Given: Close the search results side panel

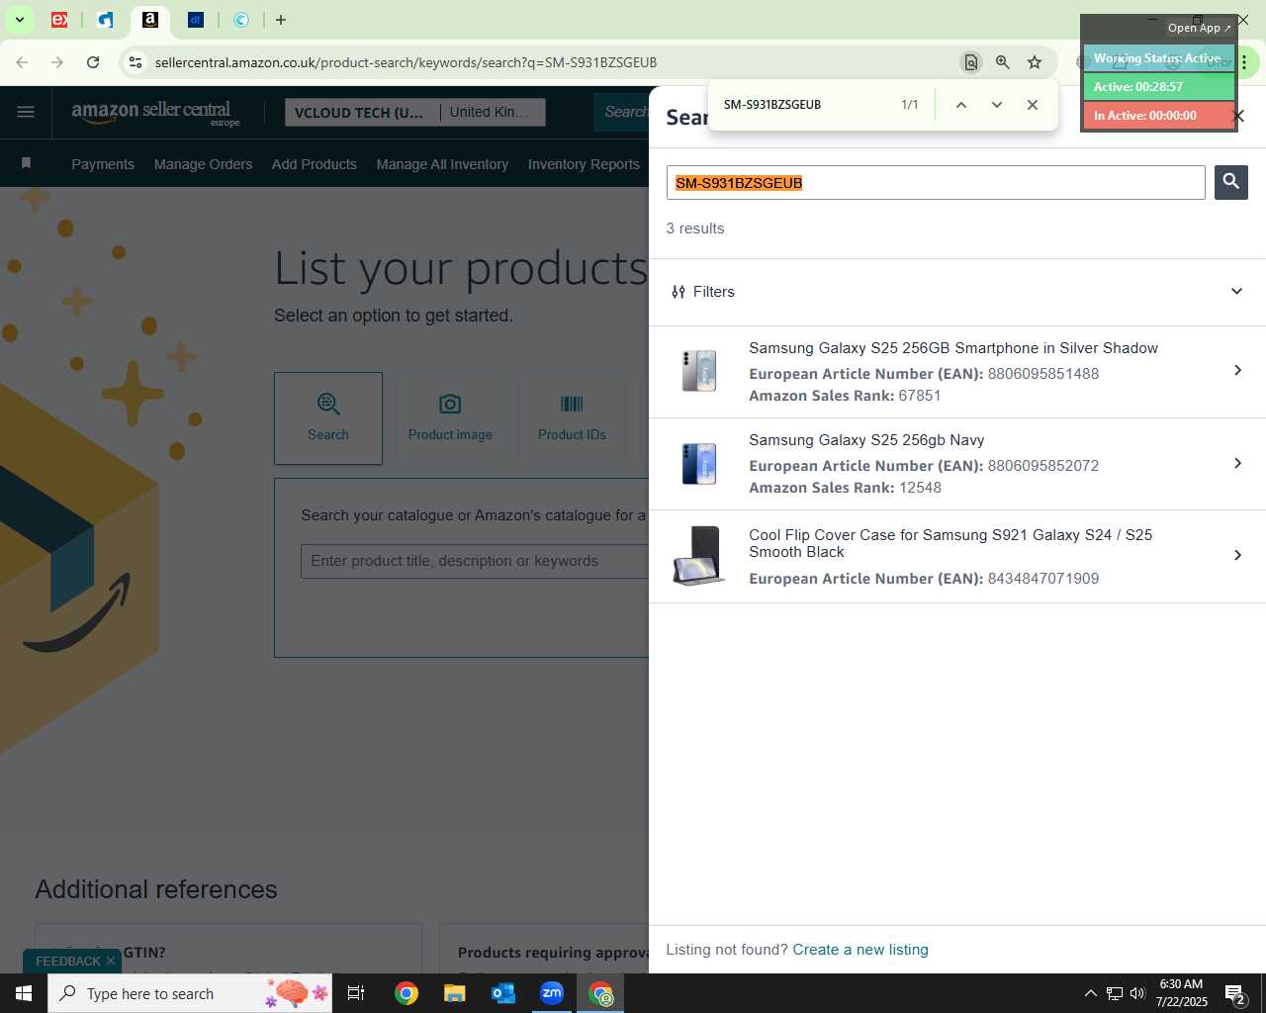Looking at the screenshot, I should (1237, 117).
